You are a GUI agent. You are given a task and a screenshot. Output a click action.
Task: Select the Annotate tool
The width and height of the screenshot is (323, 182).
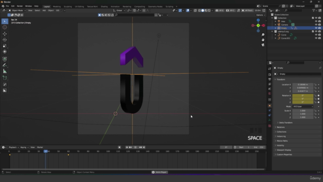[x=5, y=65]
